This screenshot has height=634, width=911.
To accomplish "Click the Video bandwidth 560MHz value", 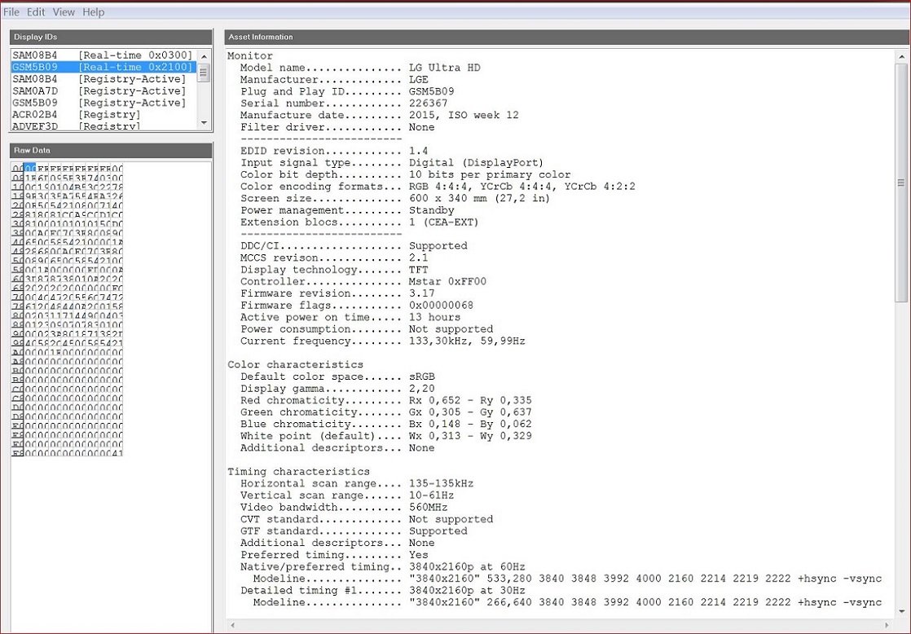I will coord(428,508).
